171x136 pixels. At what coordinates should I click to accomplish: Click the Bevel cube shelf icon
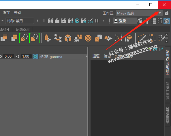pyautogui.click(x=68, y=38)
